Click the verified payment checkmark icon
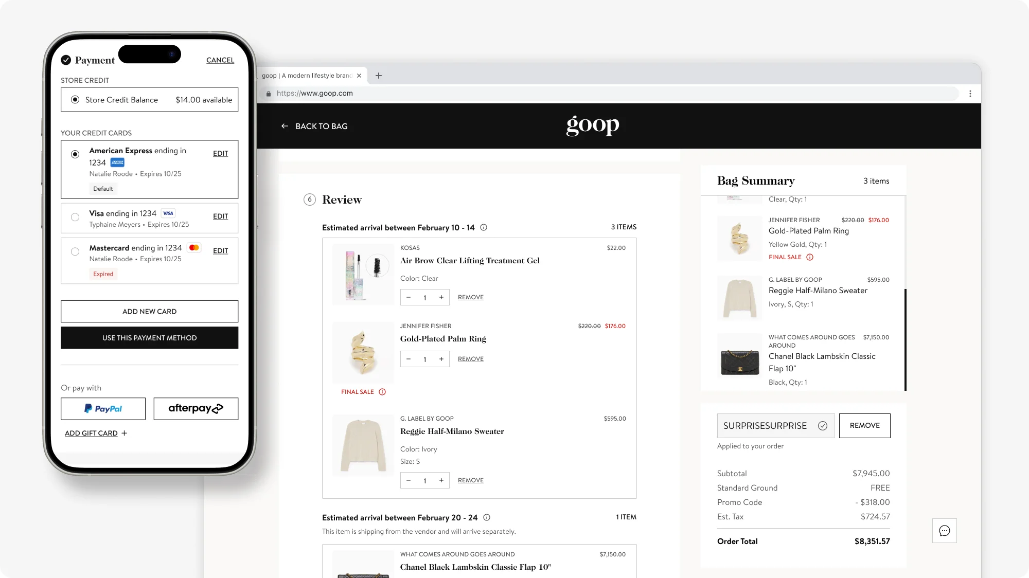Image resolution: width=1029 pixels, height=578 pixels. (x=66, y=59)
